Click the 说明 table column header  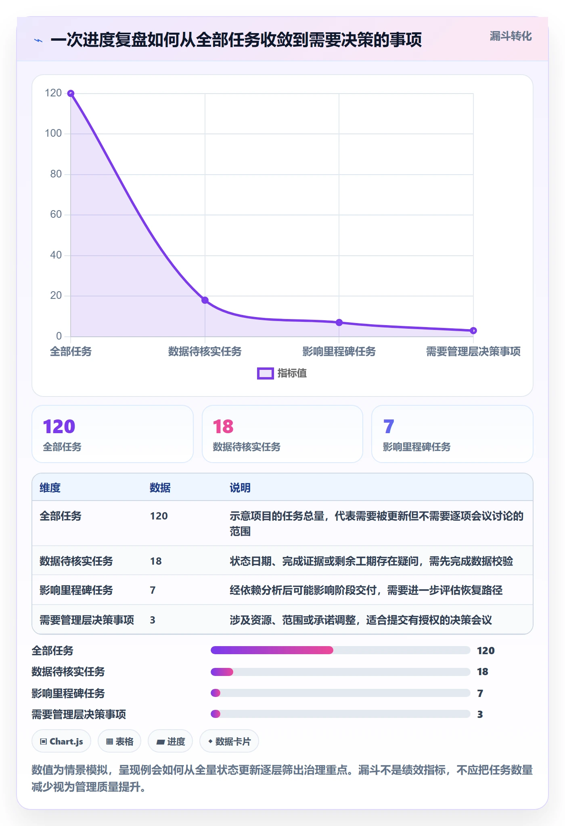[240, 488]
